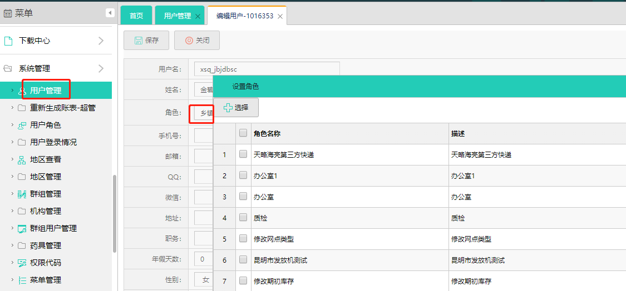Tick the 质检 role checkbox
Image resolution: width=626 pixels, height=291 pixels.
point(243,218)
